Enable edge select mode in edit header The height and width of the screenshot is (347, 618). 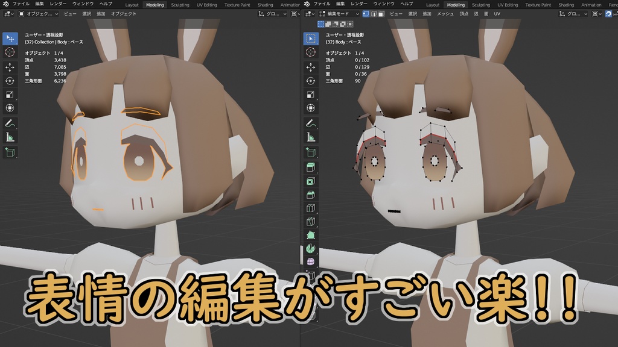pyautogui.click(x=372, y=13)
